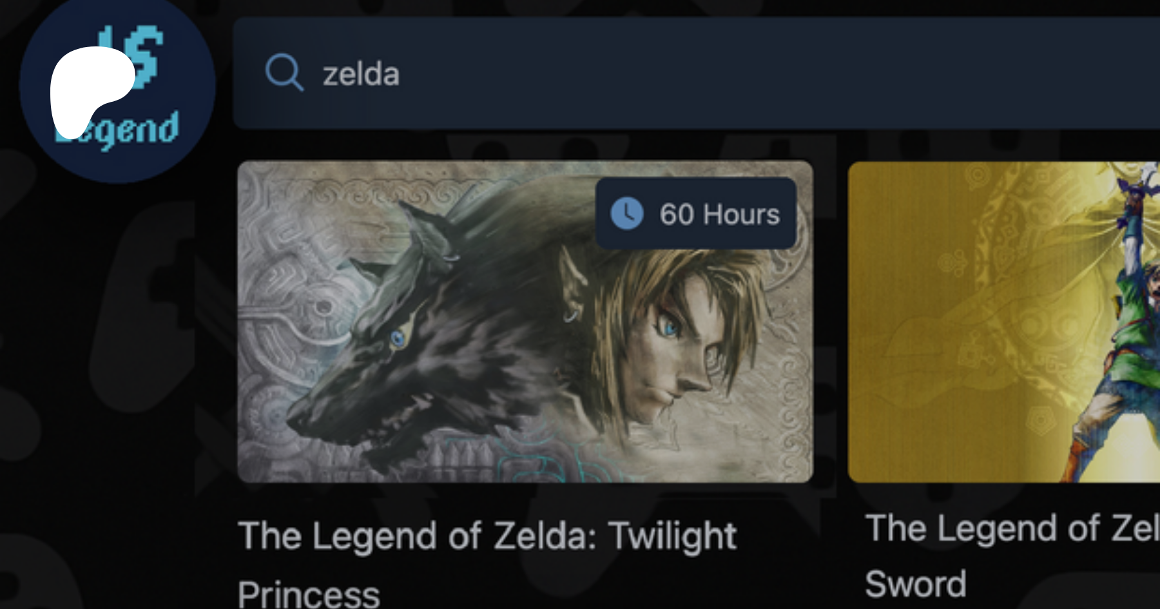
Task: Click the typed word 'zelda' in search
Action: pos(361,73)
